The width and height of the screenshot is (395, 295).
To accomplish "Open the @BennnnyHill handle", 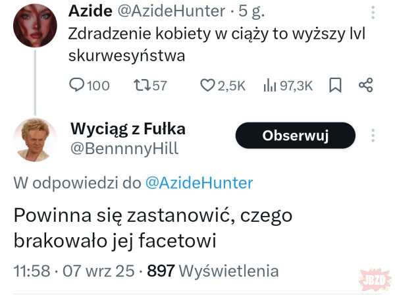I will 124,148.
